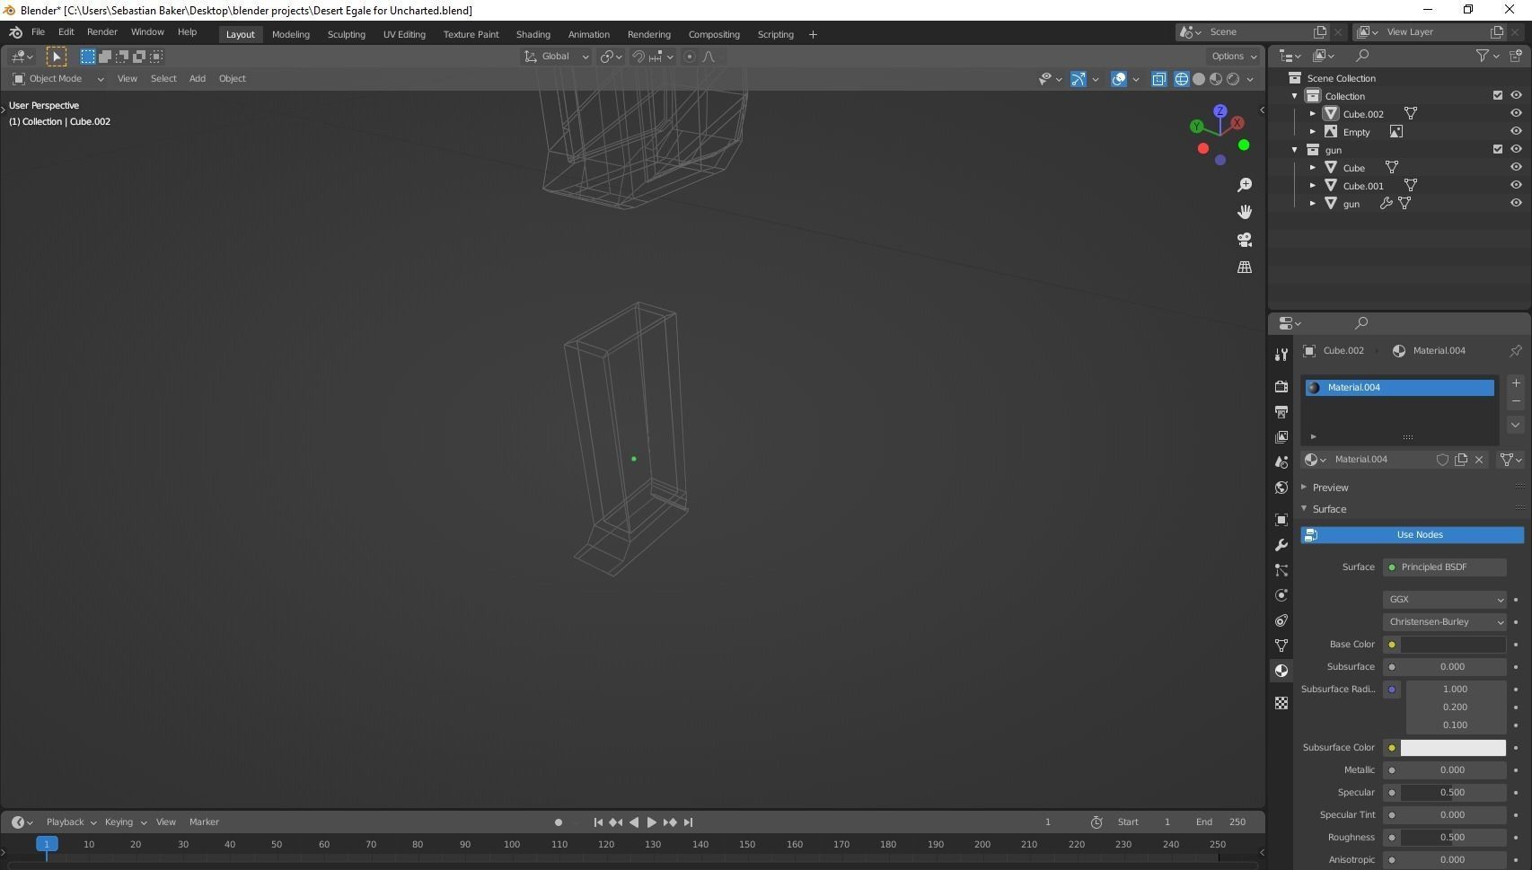1532x870 pixels.
Task: Toggle fake user shield for Material.004
Action: pyautogui.click(x=1442, y=460)
